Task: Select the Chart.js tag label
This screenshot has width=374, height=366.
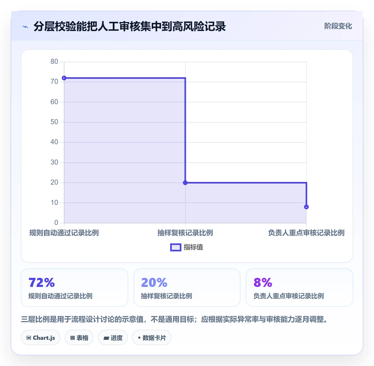Action: [x=44, y=338]
